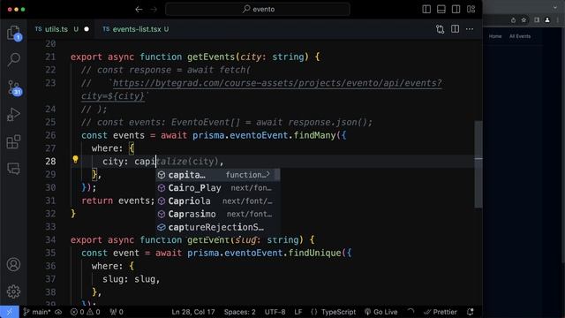Click line number 26 in the gutter

(51, 135)
